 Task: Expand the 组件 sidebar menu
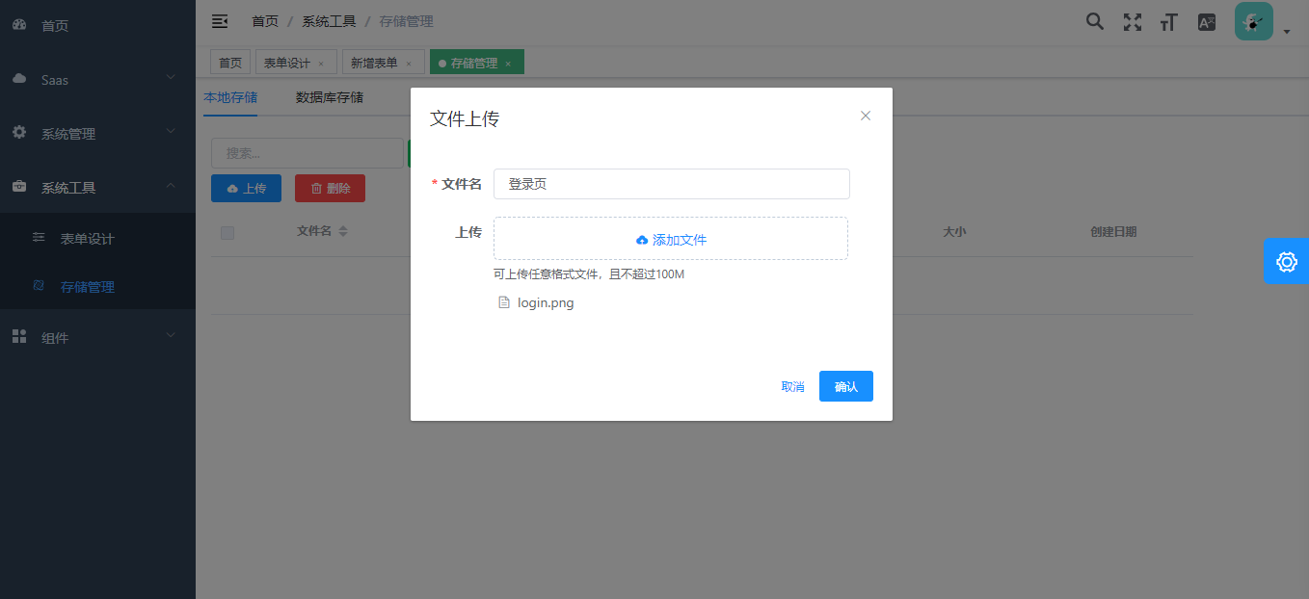[97, 338]
